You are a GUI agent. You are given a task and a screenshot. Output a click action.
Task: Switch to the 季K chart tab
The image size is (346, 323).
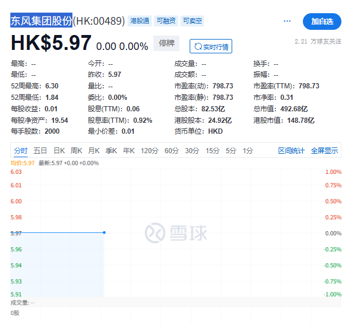tap(112, 151)
